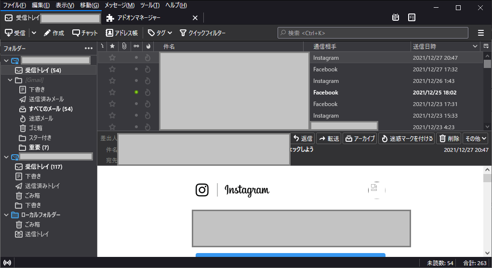Open the folder pane options (three dots)
This screenshot has height=268, width=492.
[89, 48]
